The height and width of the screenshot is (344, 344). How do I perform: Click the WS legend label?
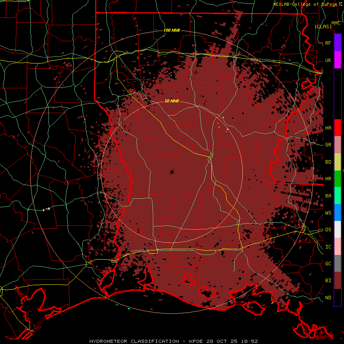(x=328, y=213)
